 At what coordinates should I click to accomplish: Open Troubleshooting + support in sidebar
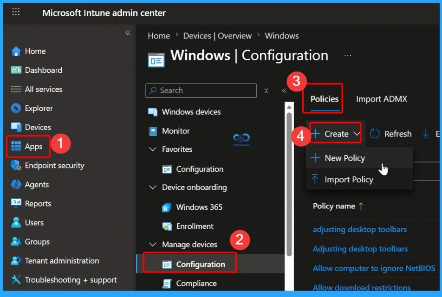pos(71,280)
